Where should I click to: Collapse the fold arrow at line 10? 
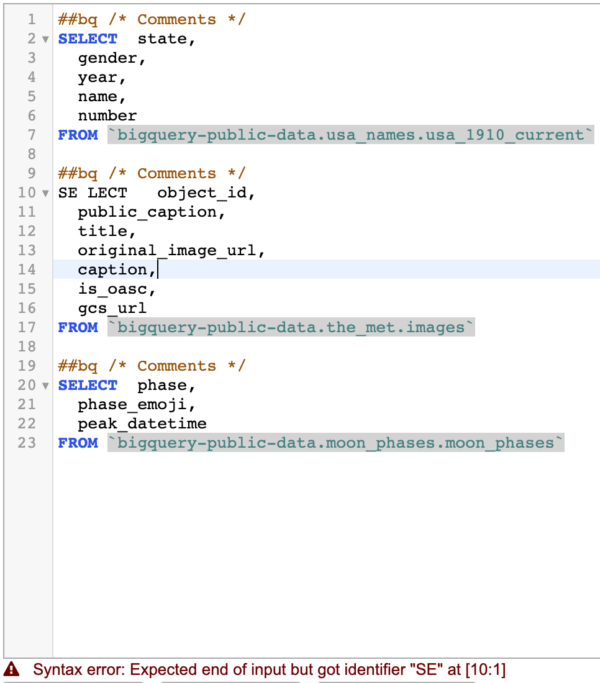(45, 193)
